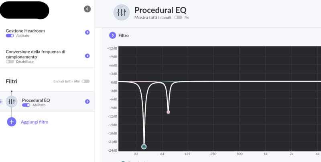Select Procedural EQ label in Filtri list
Image resolution: width=321 pixels, height=162 pixels.
[x=36, y=100]
